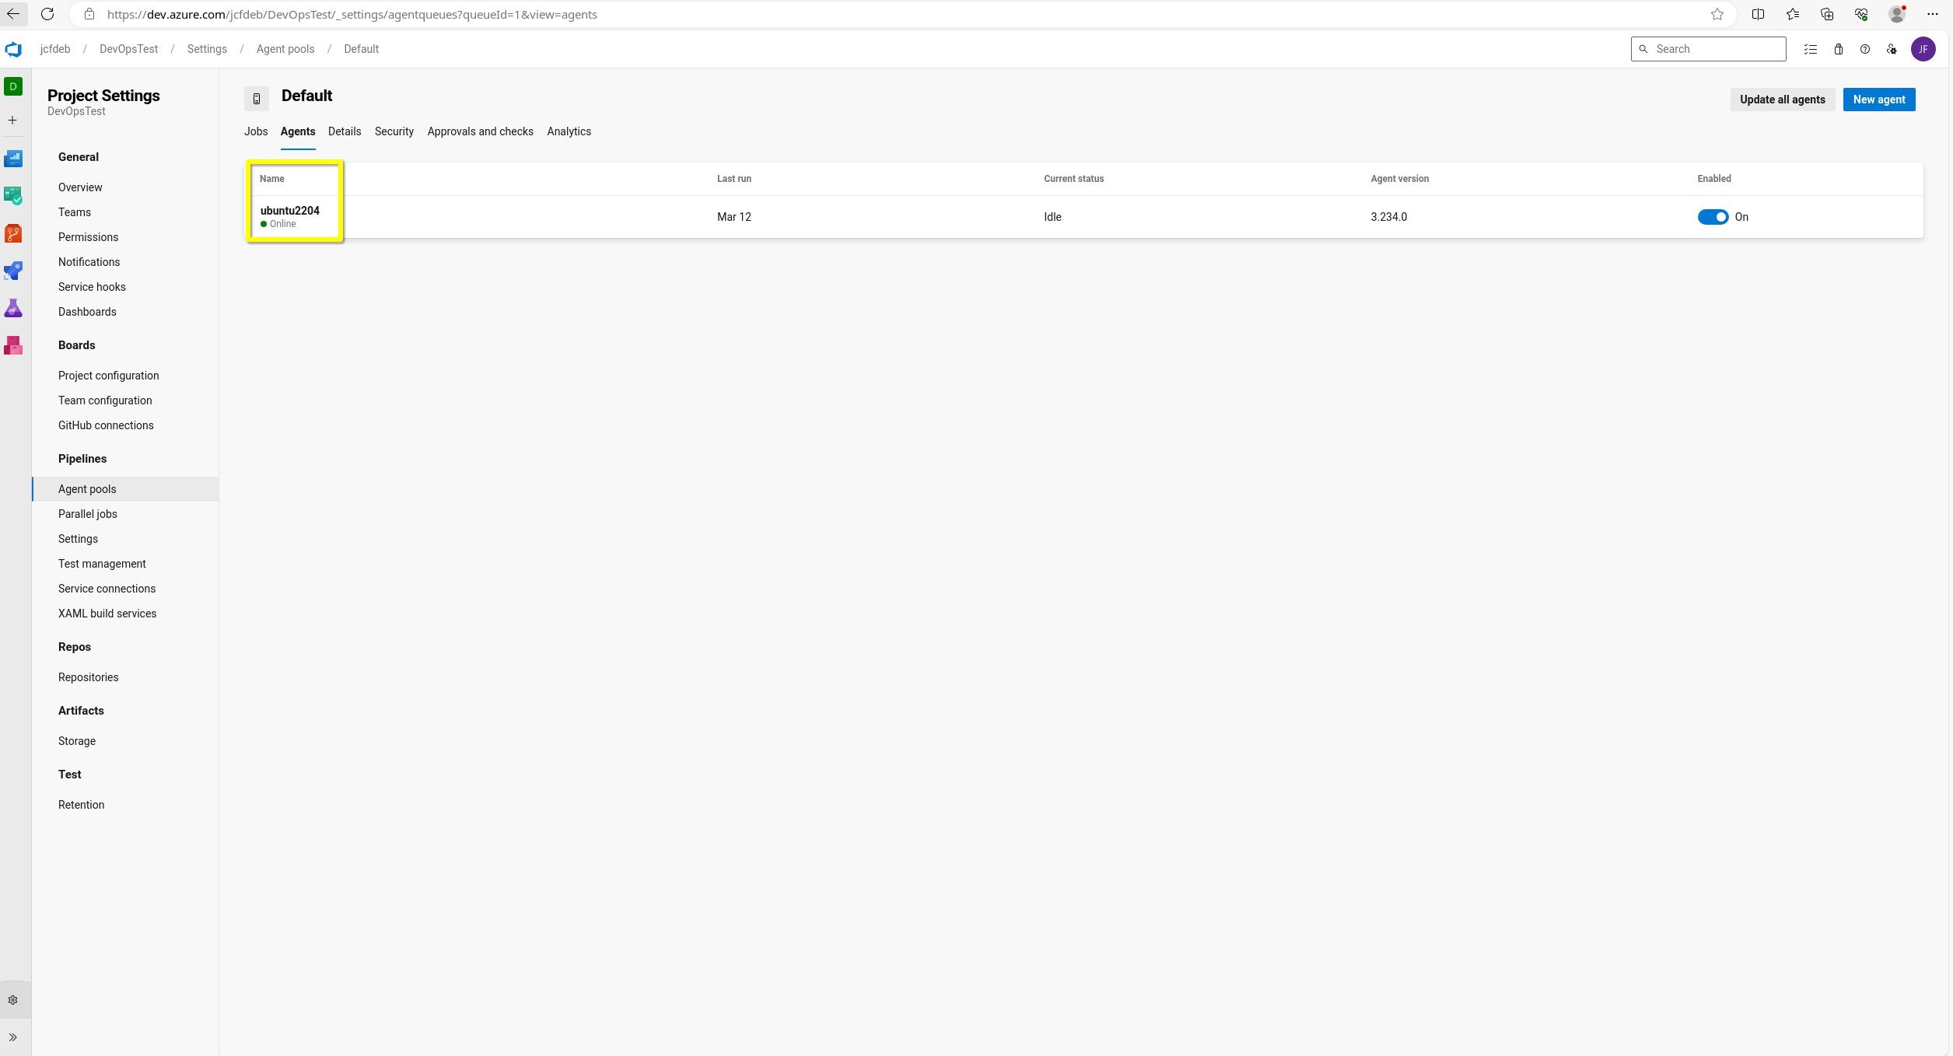
Task: Open Agent pools breadcrumb link
Action: 285,49
